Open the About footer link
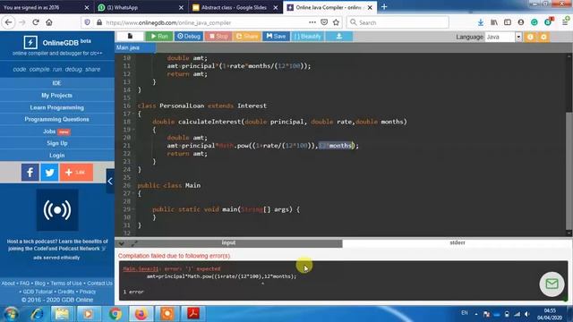Image resolution: width=573 pixels, height=322 pixels. pyautogui.click(x=8, y=284)
